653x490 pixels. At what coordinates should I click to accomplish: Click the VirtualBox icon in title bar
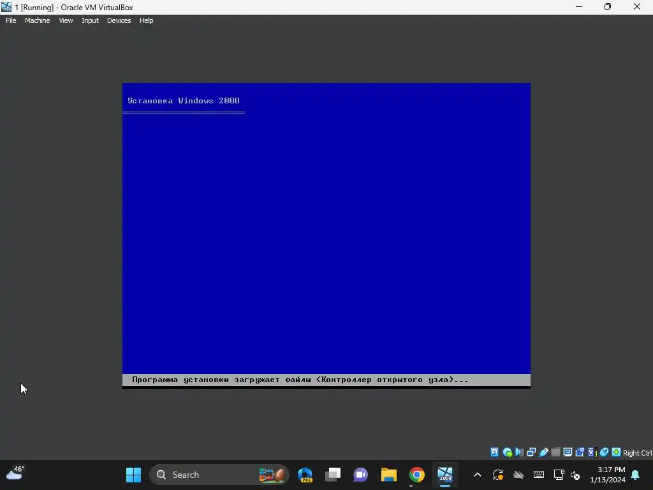pyautogui.click(x=6, y=7)
